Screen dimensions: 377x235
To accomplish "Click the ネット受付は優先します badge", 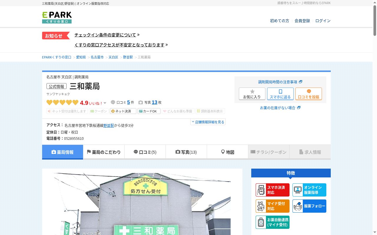I will point(67,111).
